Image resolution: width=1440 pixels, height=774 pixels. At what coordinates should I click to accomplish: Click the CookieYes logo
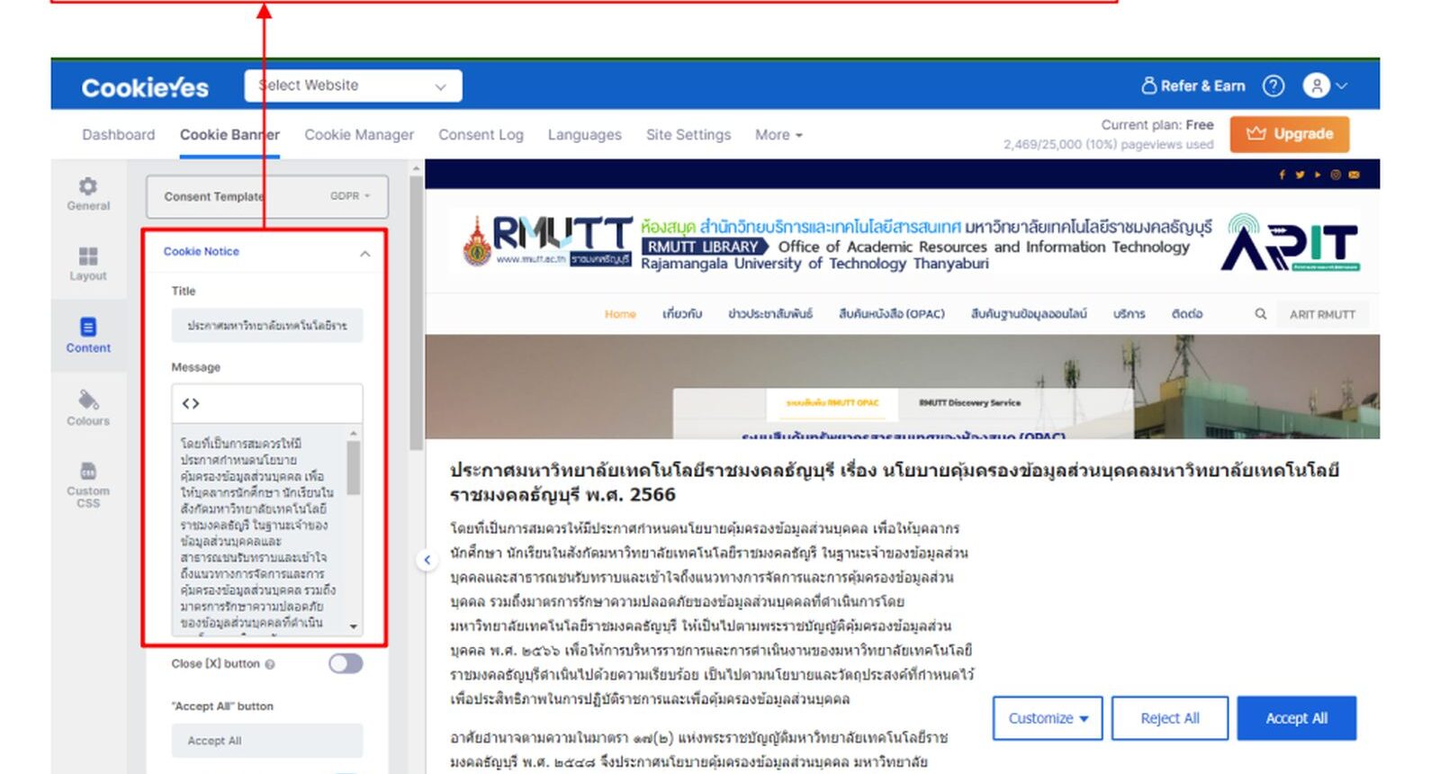tap(145, 87)
